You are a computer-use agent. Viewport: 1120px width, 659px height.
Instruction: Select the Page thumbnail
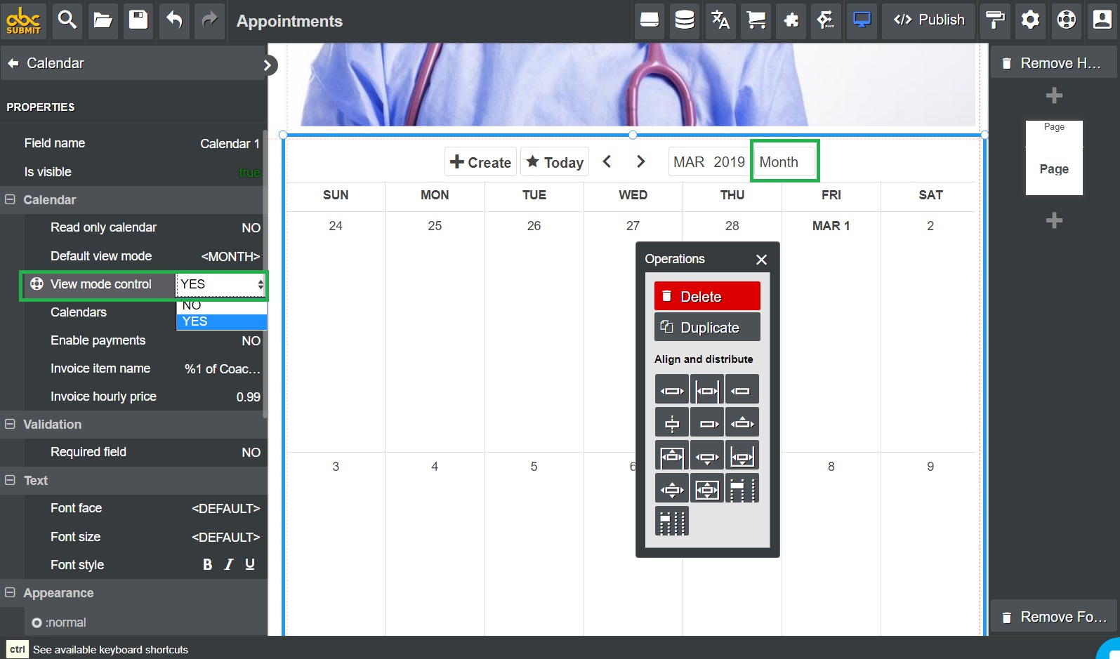coord(1054,158)
